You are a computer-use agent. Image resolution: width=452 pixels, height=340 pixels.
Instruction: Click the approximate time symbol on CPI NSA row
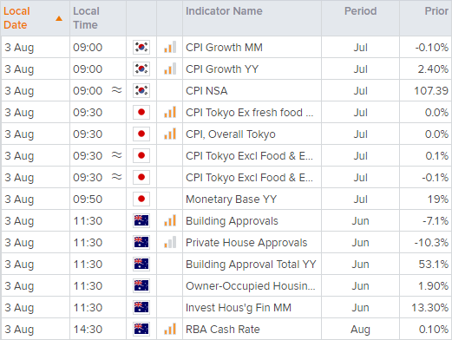coord(116,90)
